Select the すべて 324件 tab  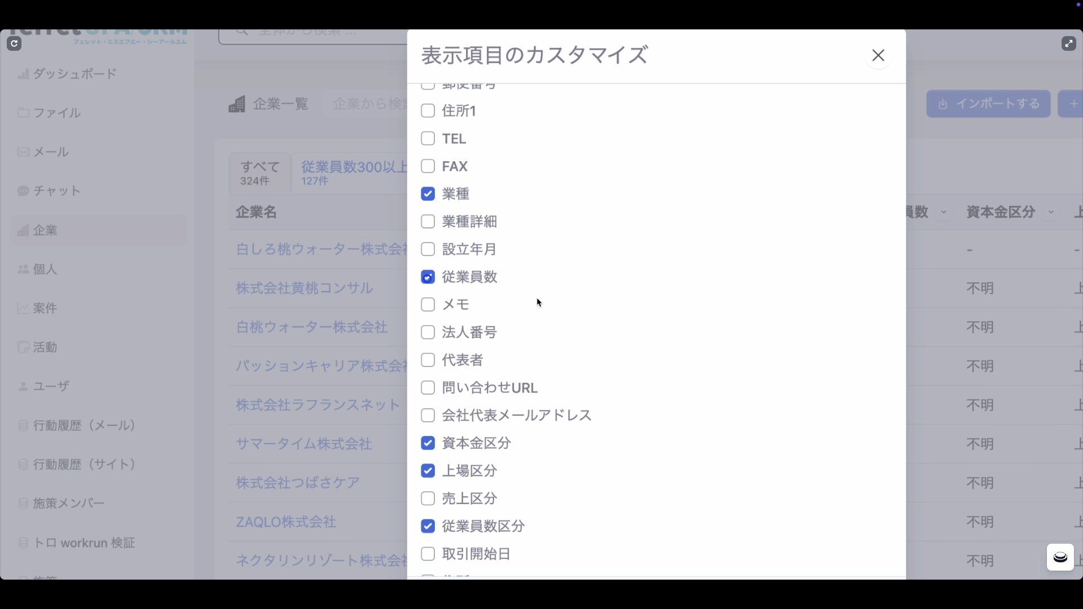pos(260,173)
